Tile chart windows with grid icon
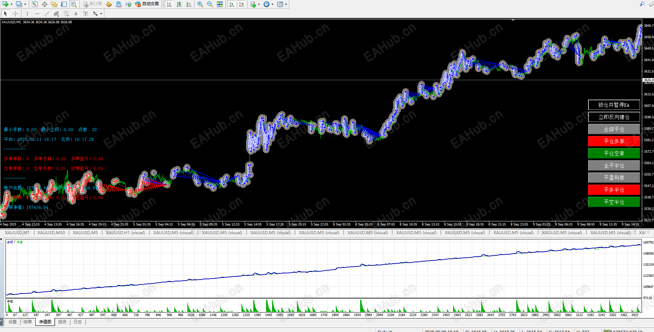The image size is (654, 332). (x=220, y=4)
